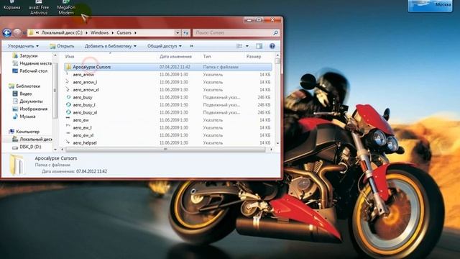
Task: Open avast! Free Antivirus desktop icon
Action: 39,8
